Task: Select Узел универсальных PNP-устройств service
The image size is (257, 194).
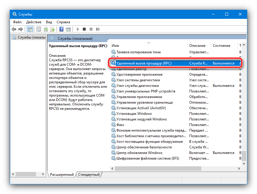Action: click(146, 91)
